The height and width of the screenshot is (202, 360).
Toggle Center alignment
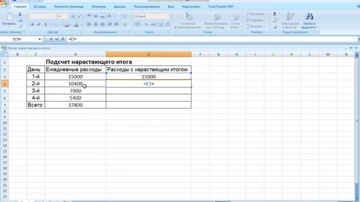(x=96, y=24)
